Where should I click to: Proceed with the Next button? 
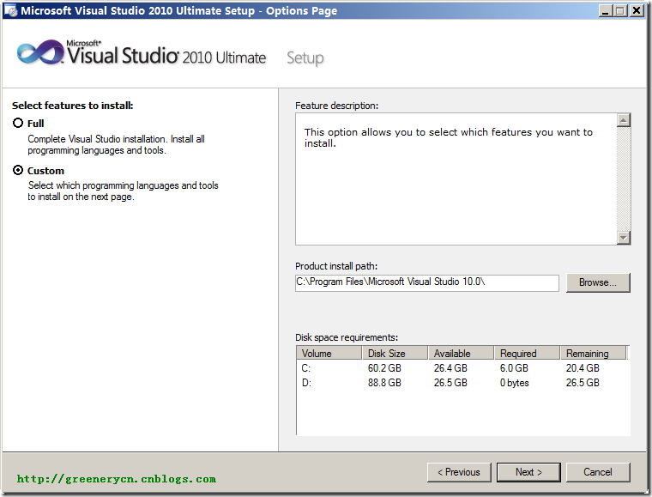[x=528, y=472]
